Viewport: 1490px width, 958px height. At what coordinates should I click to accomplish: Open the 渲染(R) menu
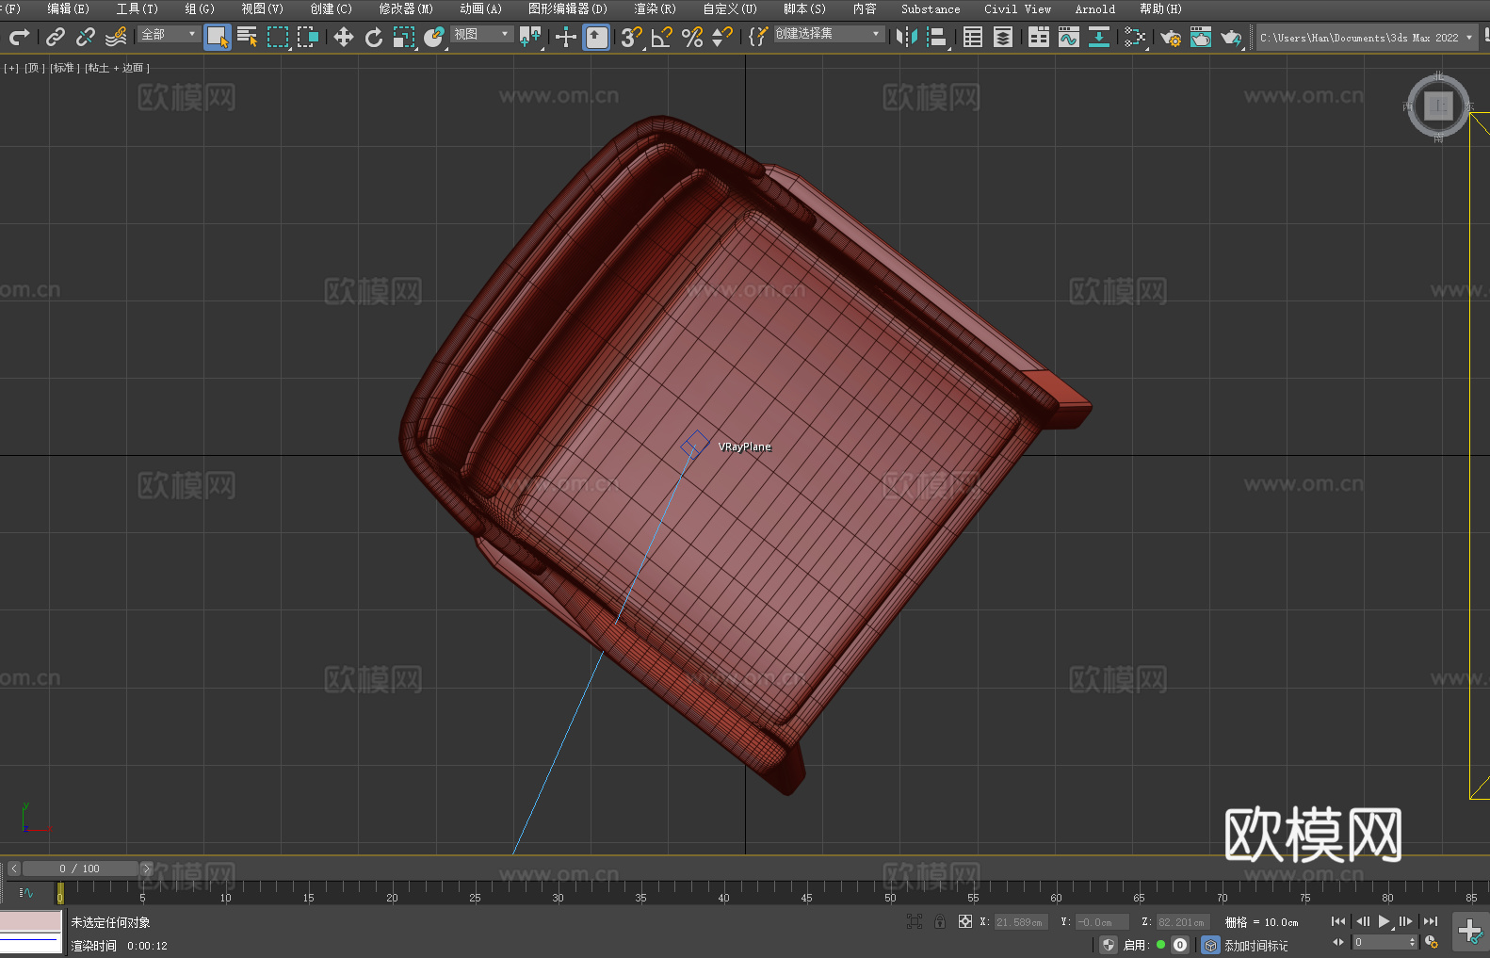click(655, 8)
